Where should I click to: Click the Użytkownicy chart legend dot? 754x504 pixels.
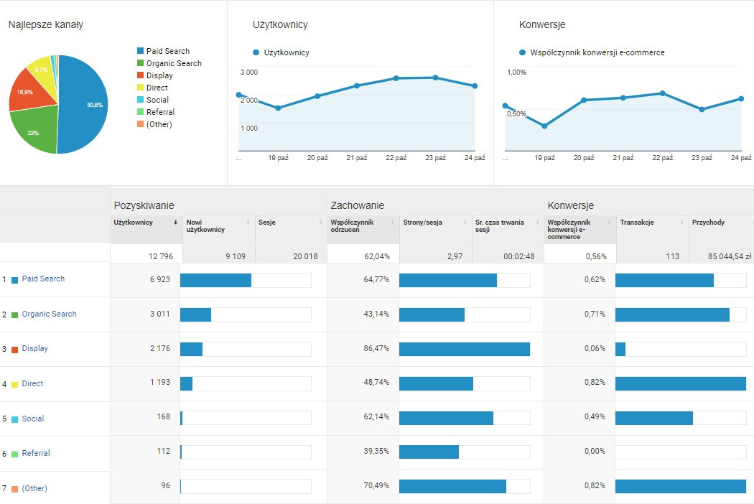[x=256, y=52]
